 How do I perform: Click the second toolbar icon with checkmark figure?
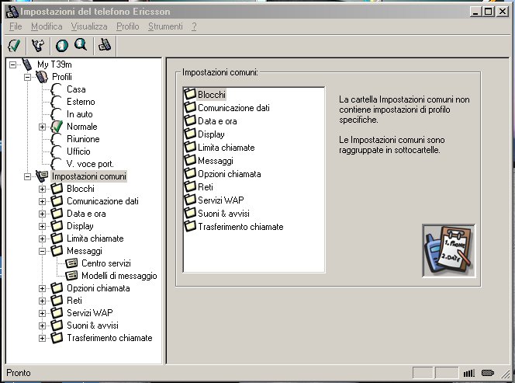(38, 45)
